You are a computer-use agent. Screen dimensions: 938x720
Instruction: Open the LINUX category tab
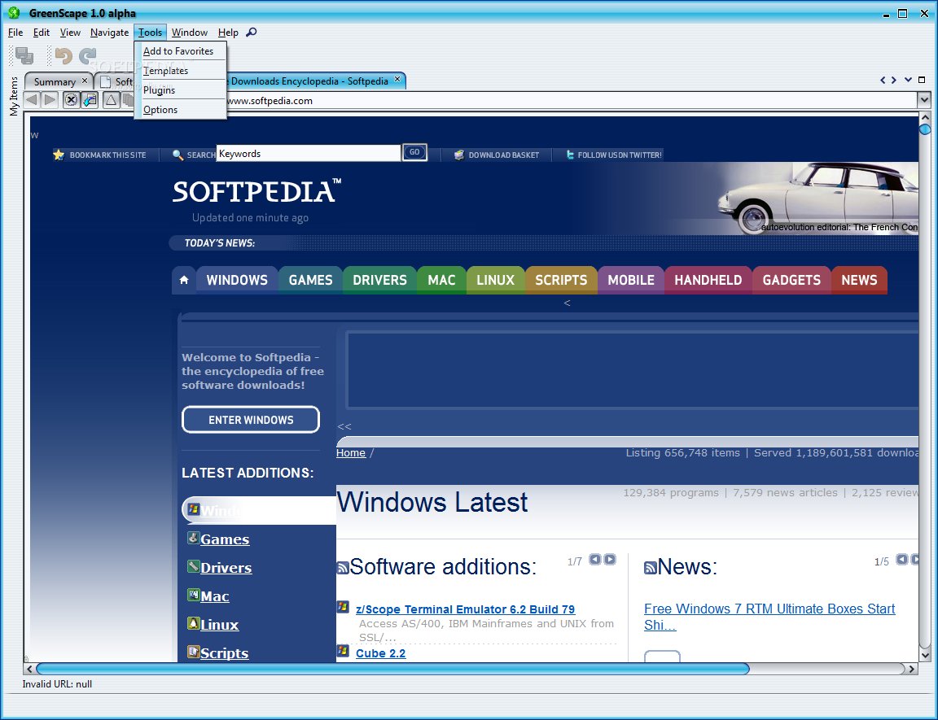tap(495, 280)
